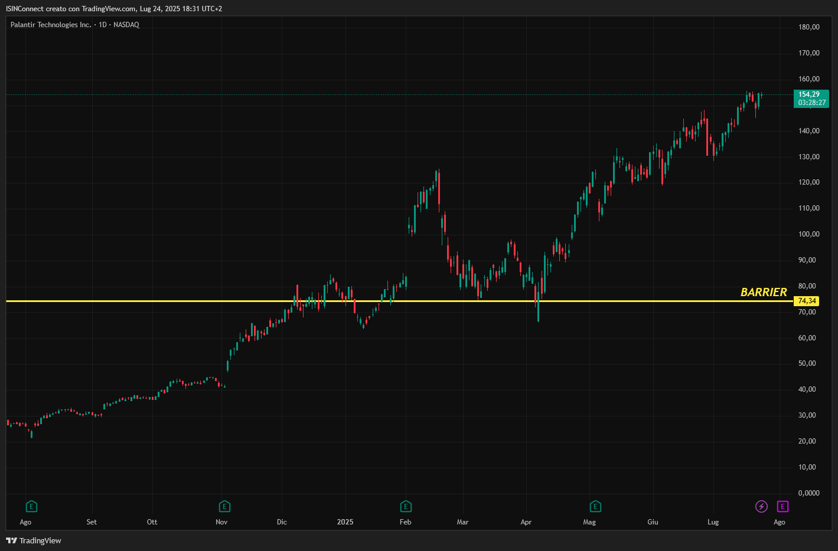The width and height of the screenshot is (838, 551).
Task: Click the Ott label on time axis
Action: point(152,522)
